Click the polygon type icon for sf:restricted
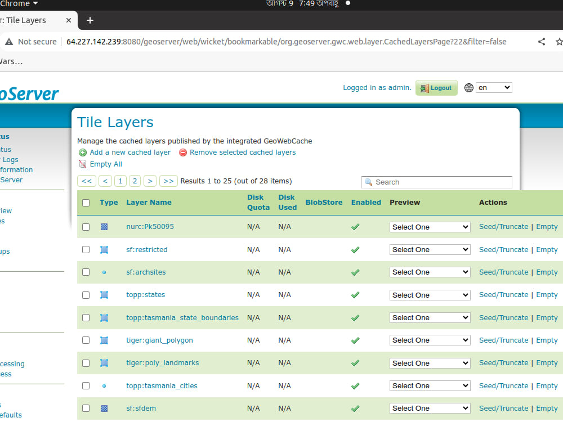This screenshot has width=563, height=422. [x=104, y=250]
